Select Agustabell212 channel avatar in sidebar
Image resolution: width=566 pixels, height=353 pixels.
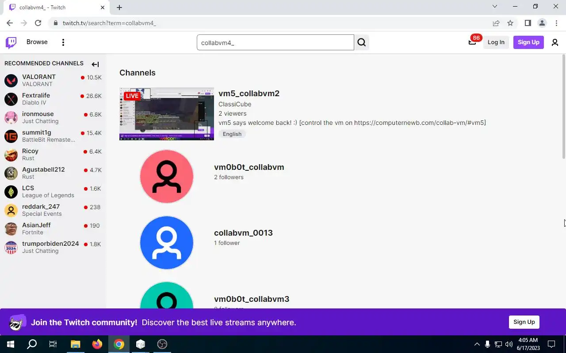pyautogui.click(x=11, y=173)
